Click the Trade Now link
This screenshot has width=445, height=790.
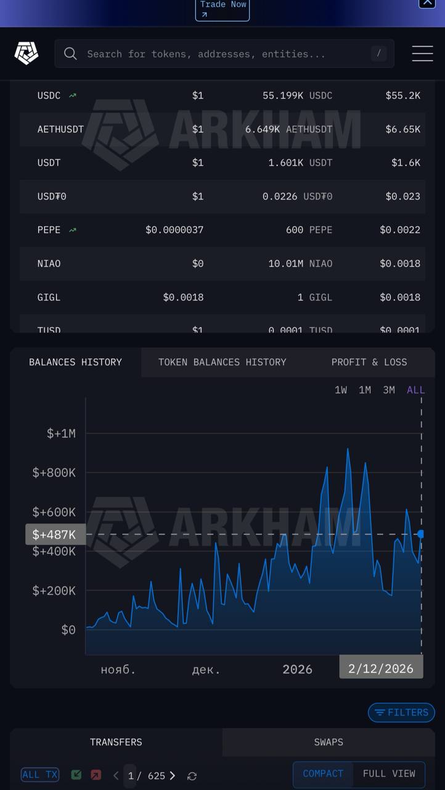[x=222, y=9]
